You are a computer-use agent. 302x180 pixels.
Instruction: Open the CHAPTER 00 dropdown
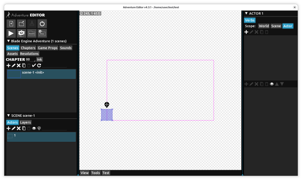click(x=31, y=60)
